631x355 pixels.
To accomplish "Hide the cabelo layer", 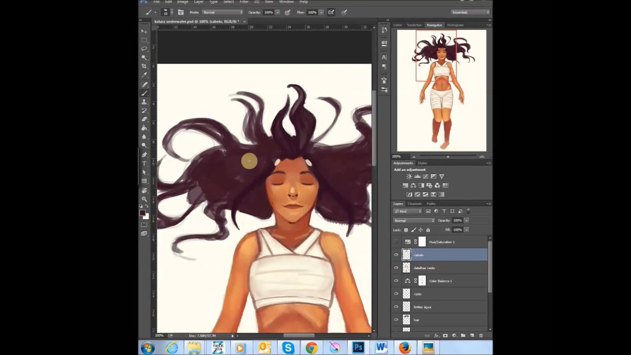I will tap(396, 255).
